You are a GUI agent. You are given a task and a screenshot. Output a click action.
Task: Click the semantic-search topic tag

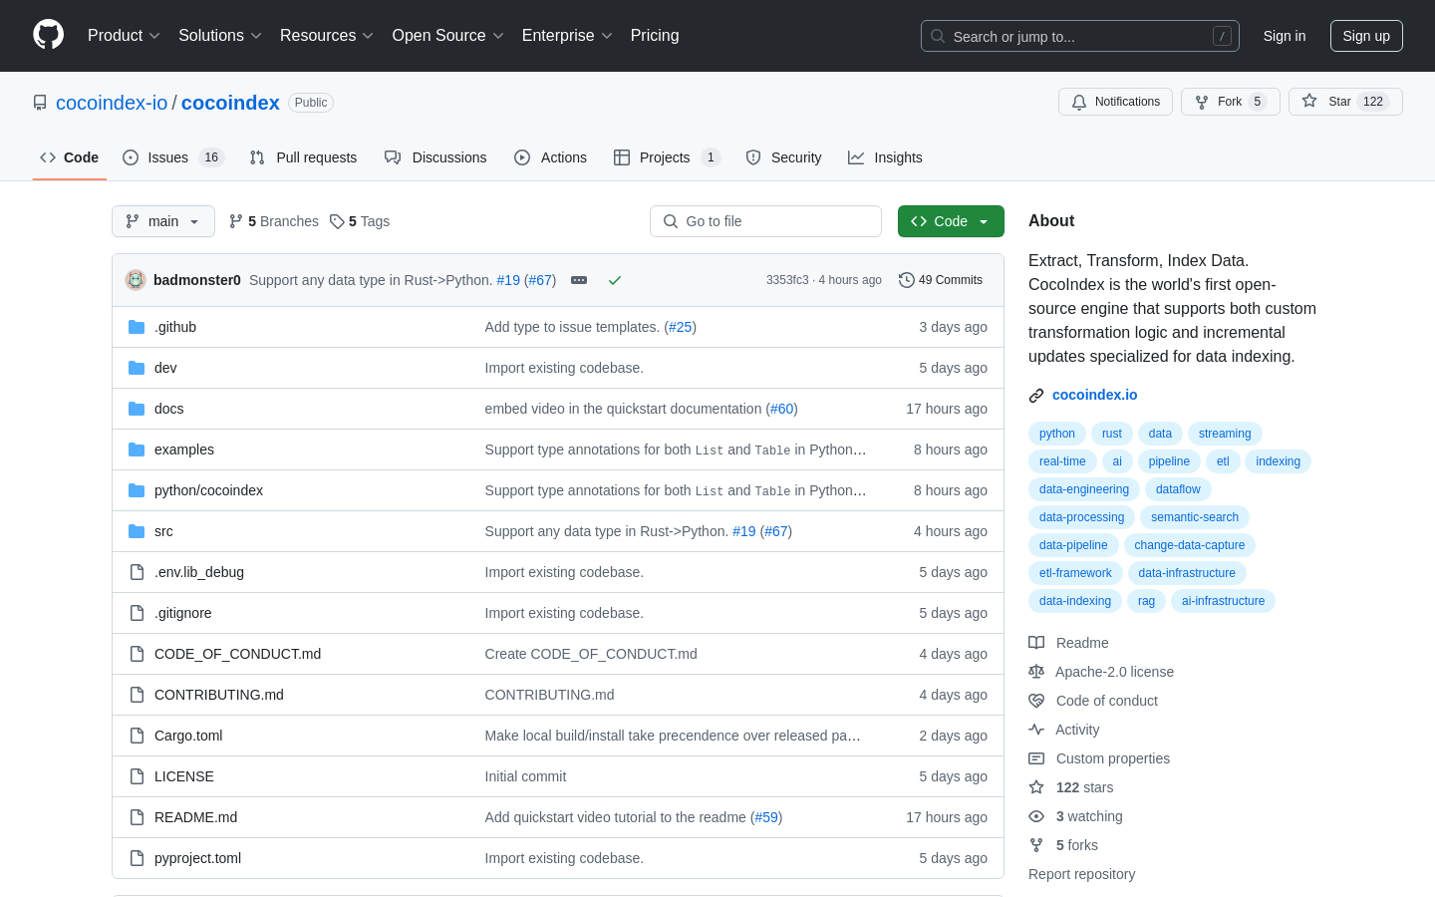point(1195,517)
